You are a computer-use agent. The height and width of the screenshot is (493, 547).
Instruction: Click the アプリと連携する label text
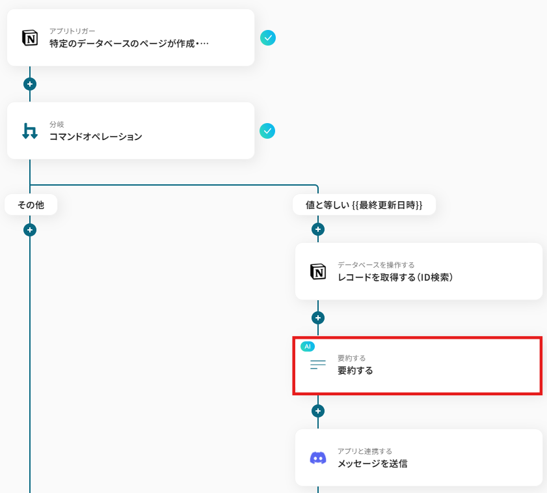(365, 451)
